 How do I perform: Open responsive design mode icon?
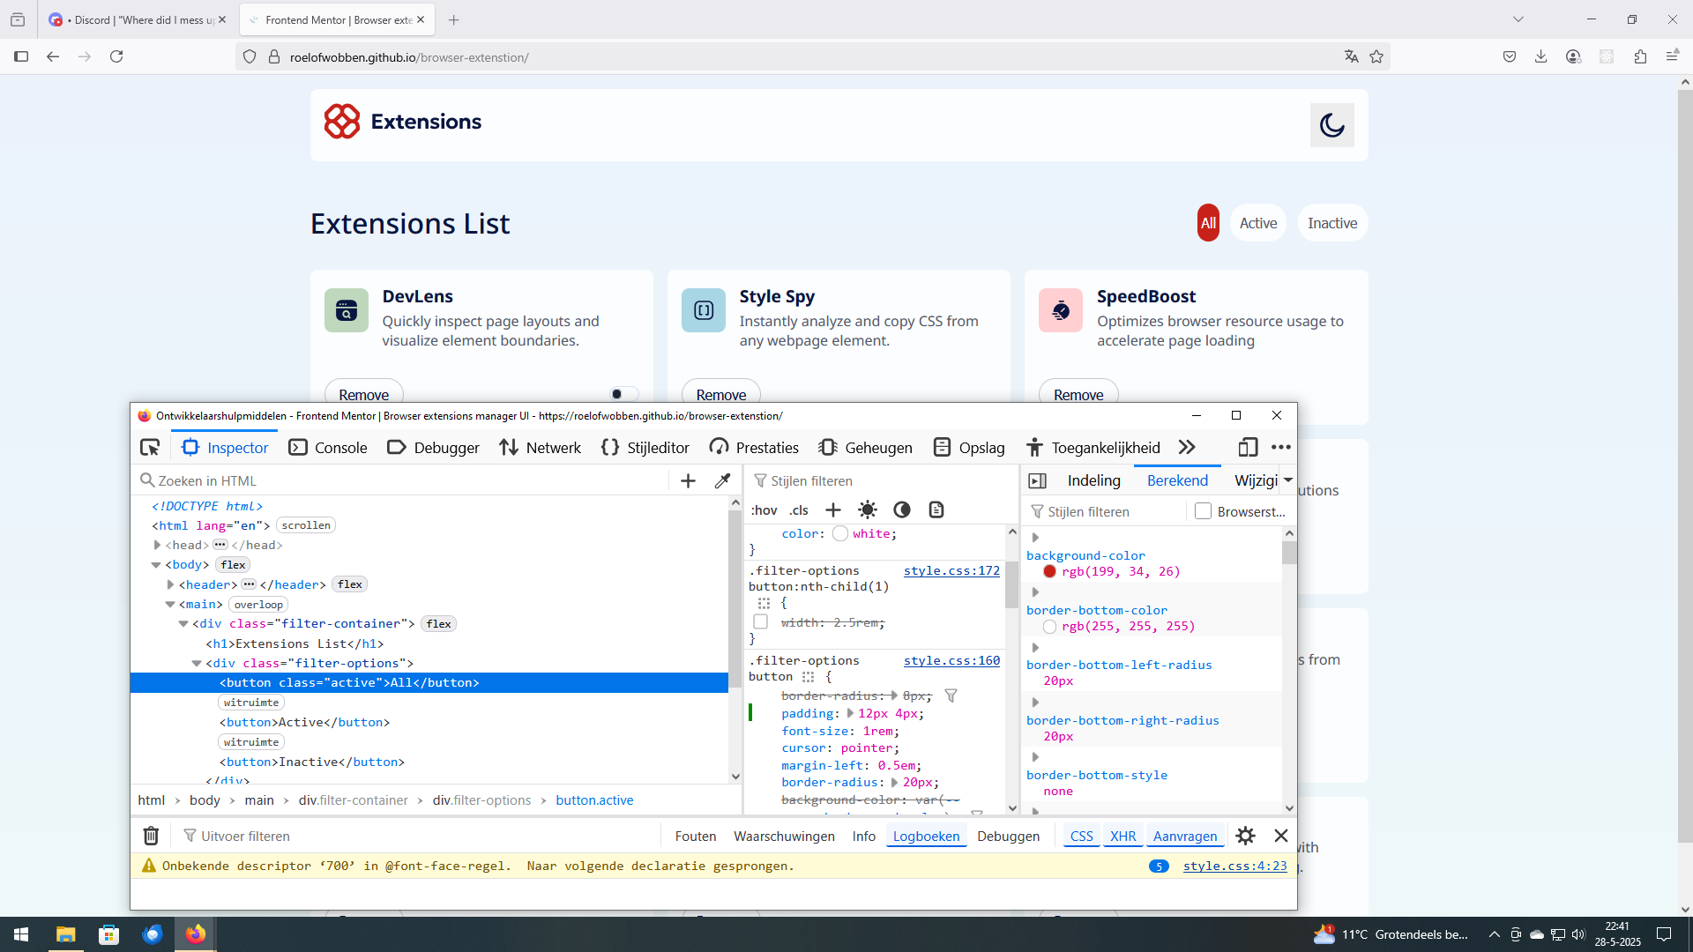[1247, 448]
